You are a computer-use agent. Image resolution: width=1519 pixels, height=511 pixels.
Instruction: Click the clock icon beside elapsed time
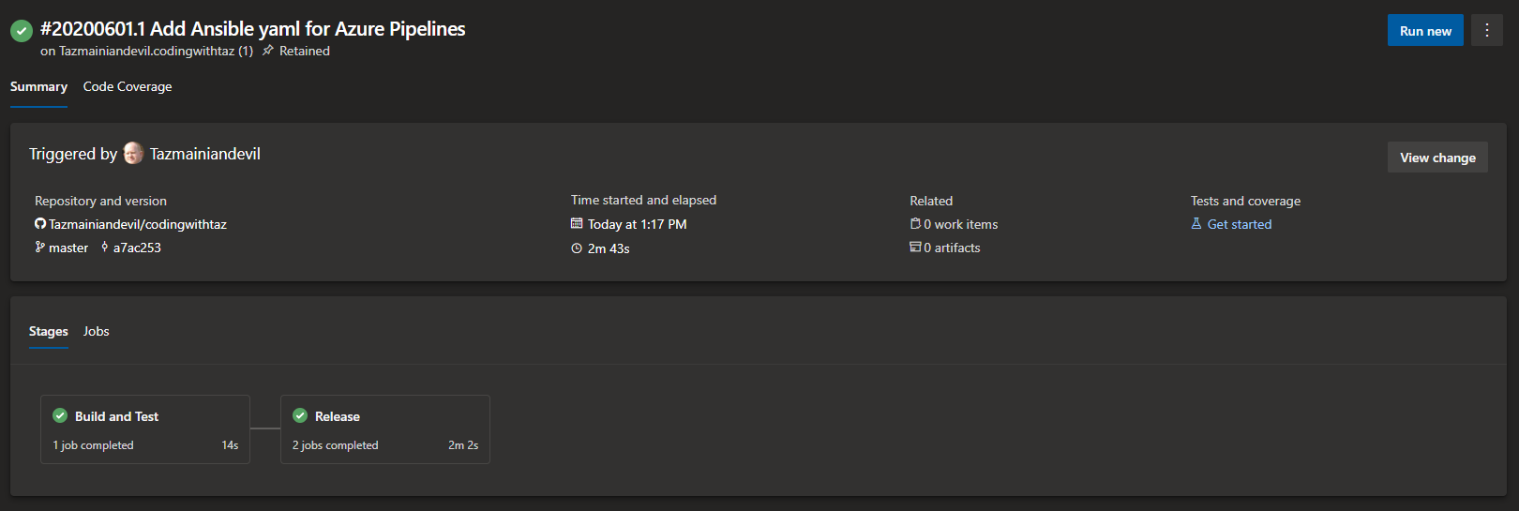577,248
